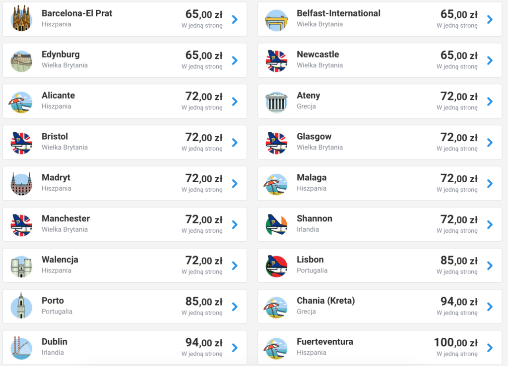Click the Lisbon Portuguese-flag plane icon
508x366 pixels.
click(x=276, y=266)
